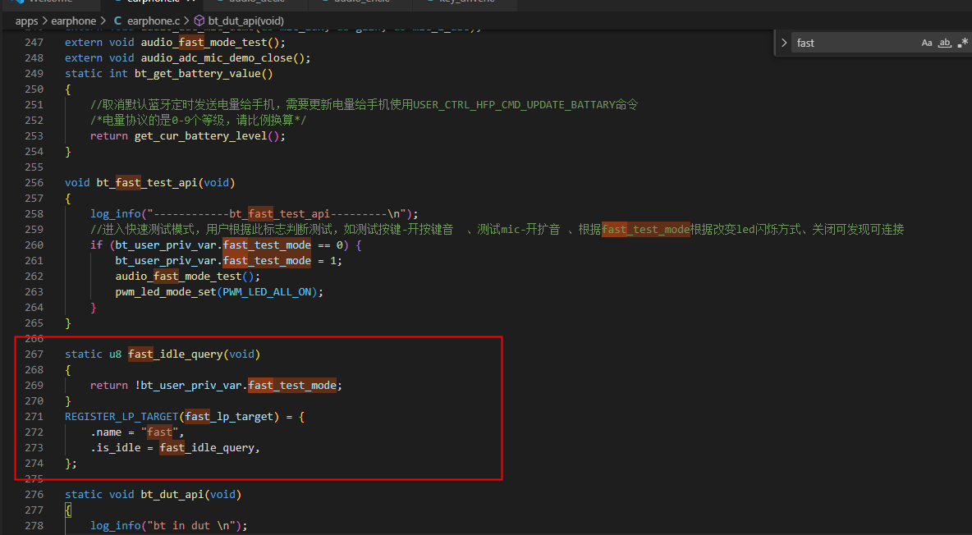Click audio_adc_mic_demo_close declaration
The image size is (972, 535).
(x=217, y=57)
